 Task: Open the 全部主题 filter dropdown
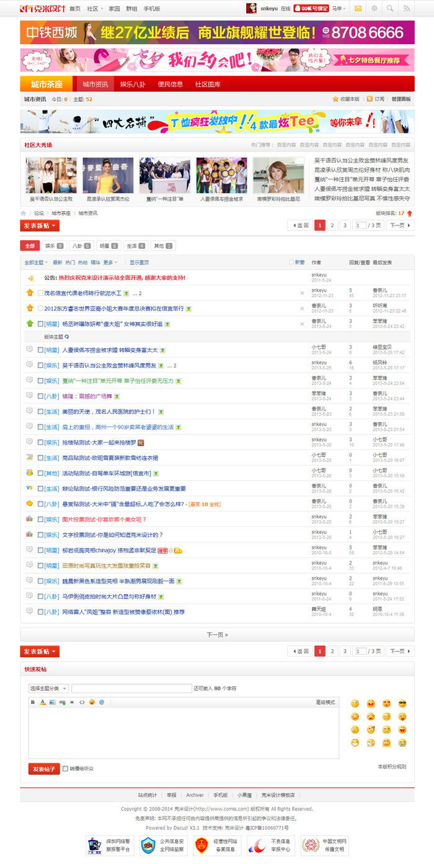pos(36,263)
